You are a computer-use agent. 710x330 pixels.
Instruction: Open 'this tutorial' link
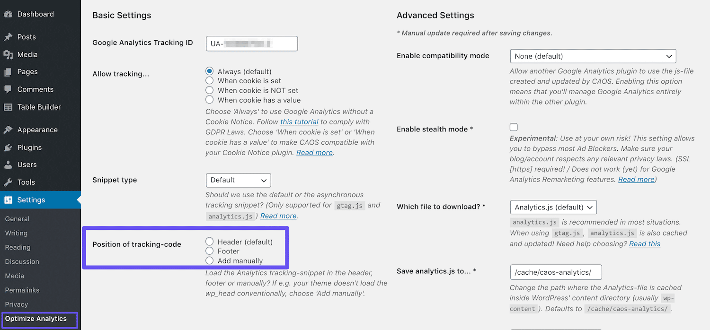click(299, 122)
